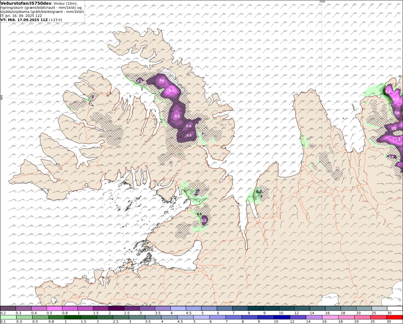Click the valid time 'VT: Mið. 17.09.2025 11Z'
The width and height of the screenshot is (403, 324).
24,20
